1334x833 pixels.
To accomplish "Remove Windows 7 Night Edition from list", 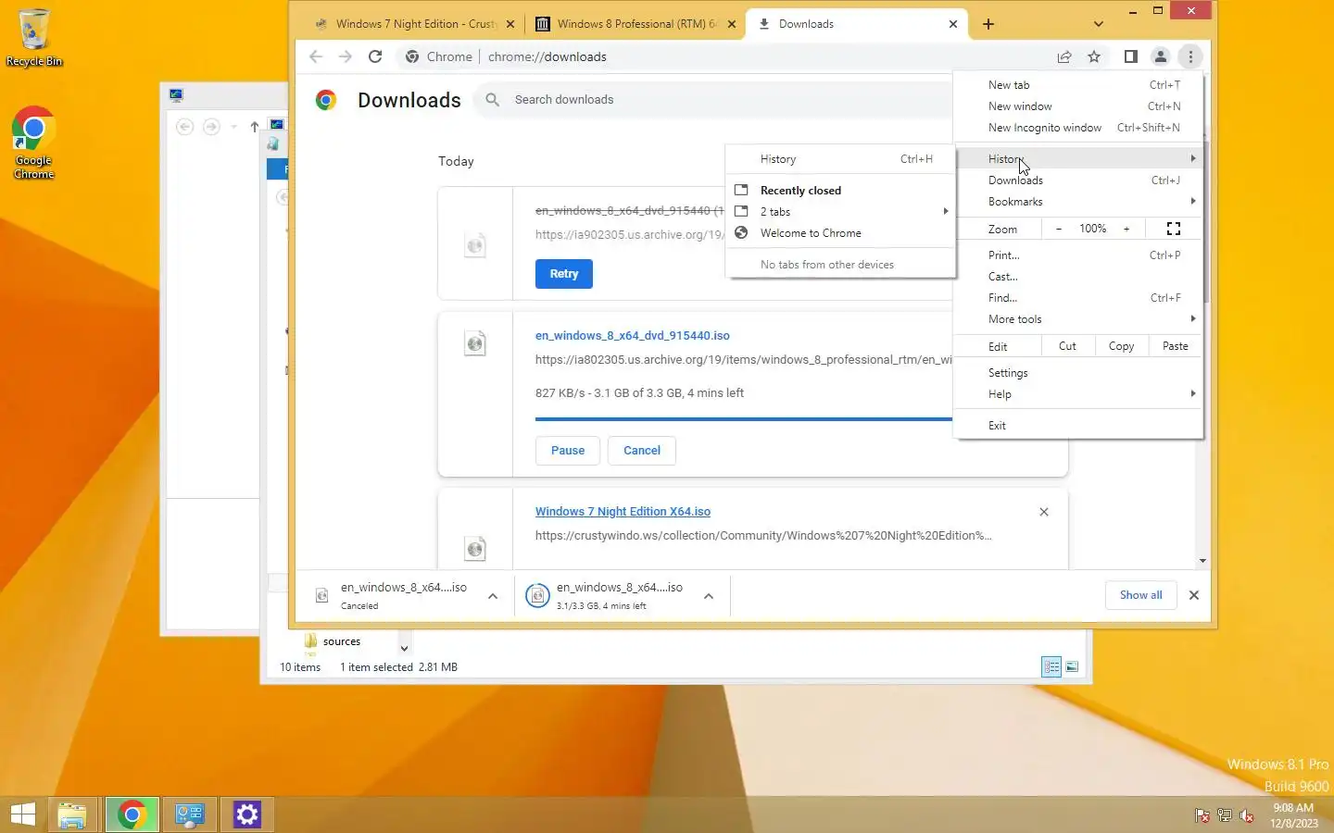I will pyautogui.click(x=1044, y=512).
